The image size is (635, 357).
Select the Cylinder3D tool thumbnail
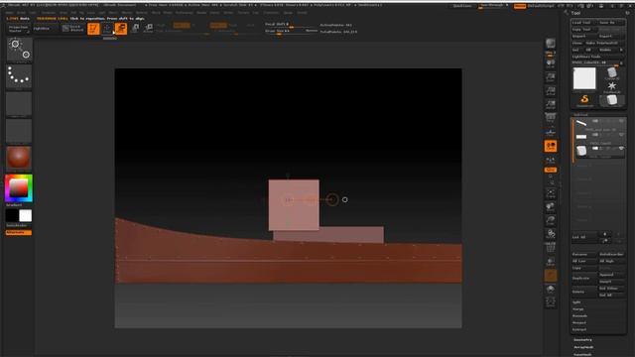[612, 73]
